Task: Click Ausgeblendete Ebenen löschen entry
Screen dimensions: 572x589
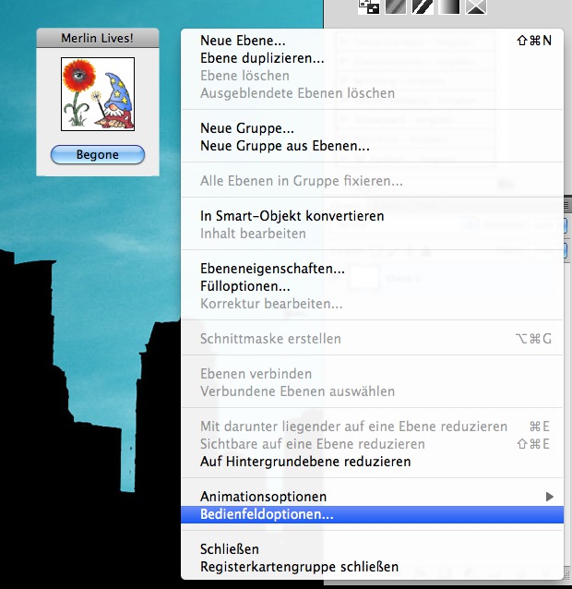Action: [372, 93]
